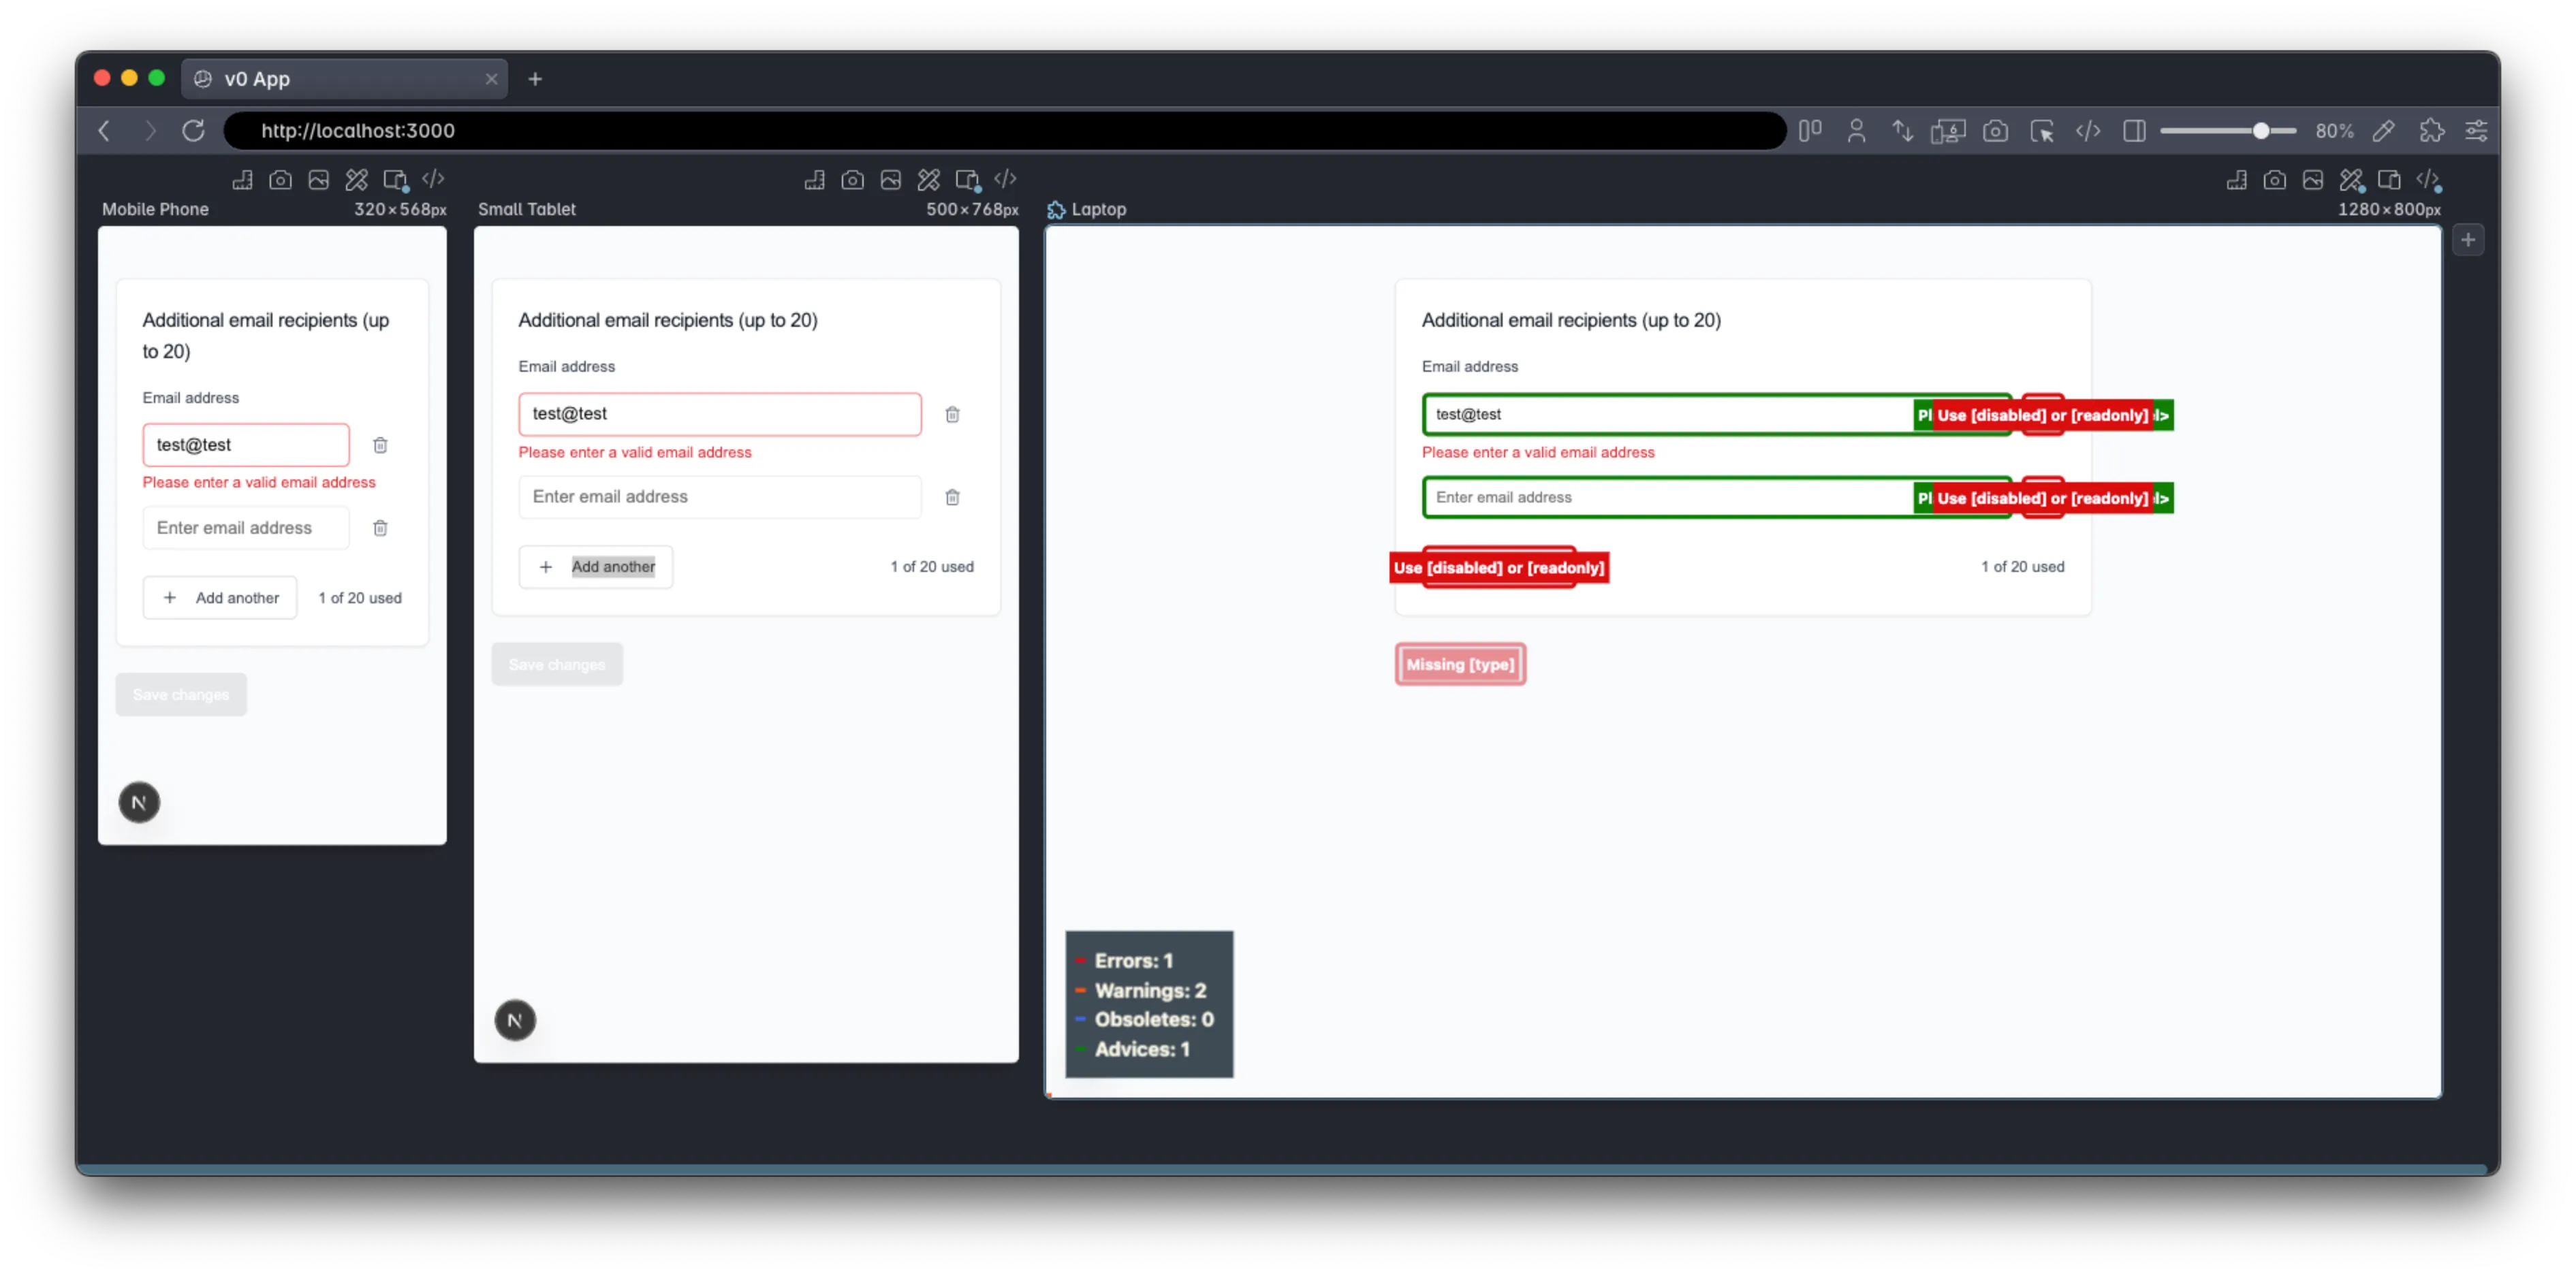This screenshot has width=2576, height=1276.
Task: Toggle the side panel visibility icon
Action: [x=2134, y=131]
